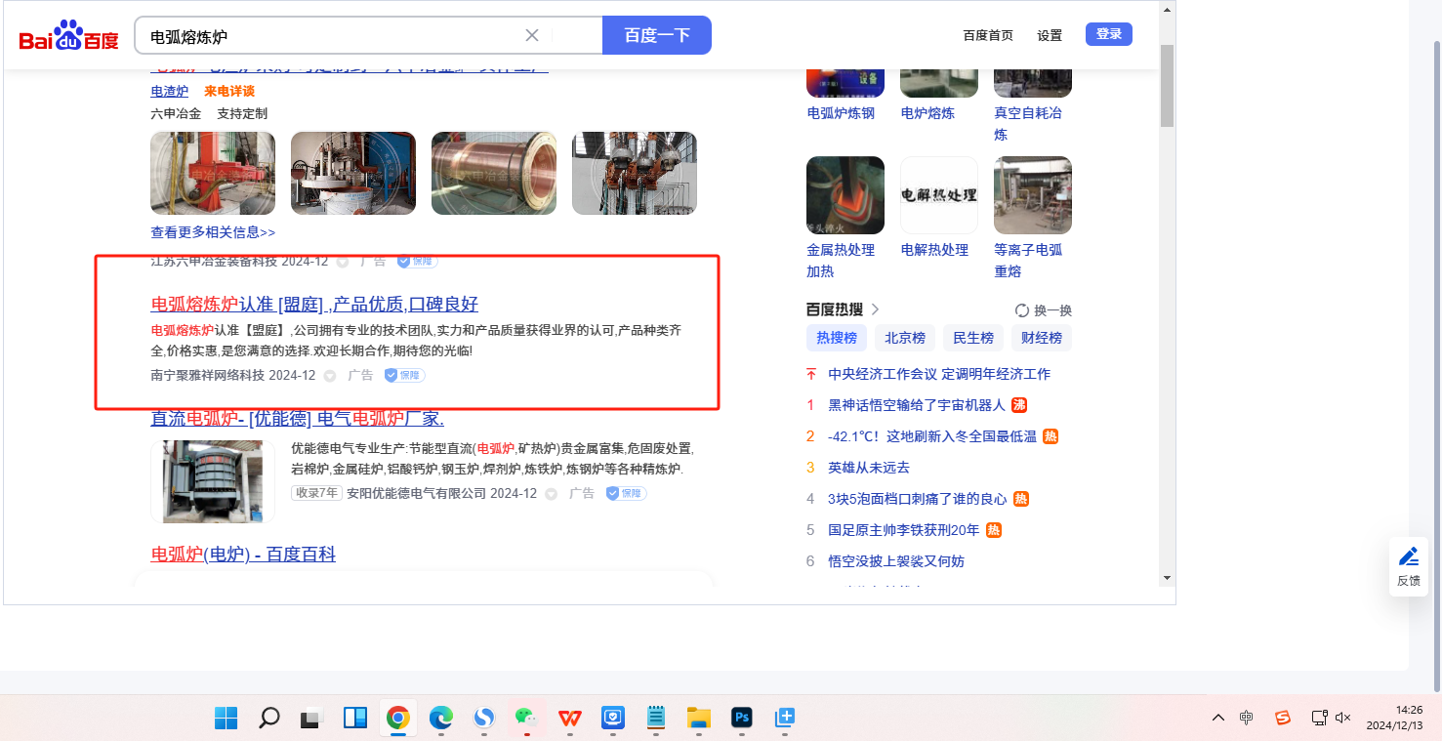Click the search input containing 电弧熔炼炉
This screenshot has width=1442, height=741.
(332, 36)
